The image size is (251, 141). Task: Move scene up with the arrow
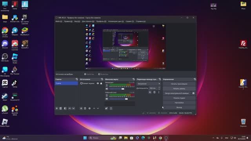(x=70, y=108)
